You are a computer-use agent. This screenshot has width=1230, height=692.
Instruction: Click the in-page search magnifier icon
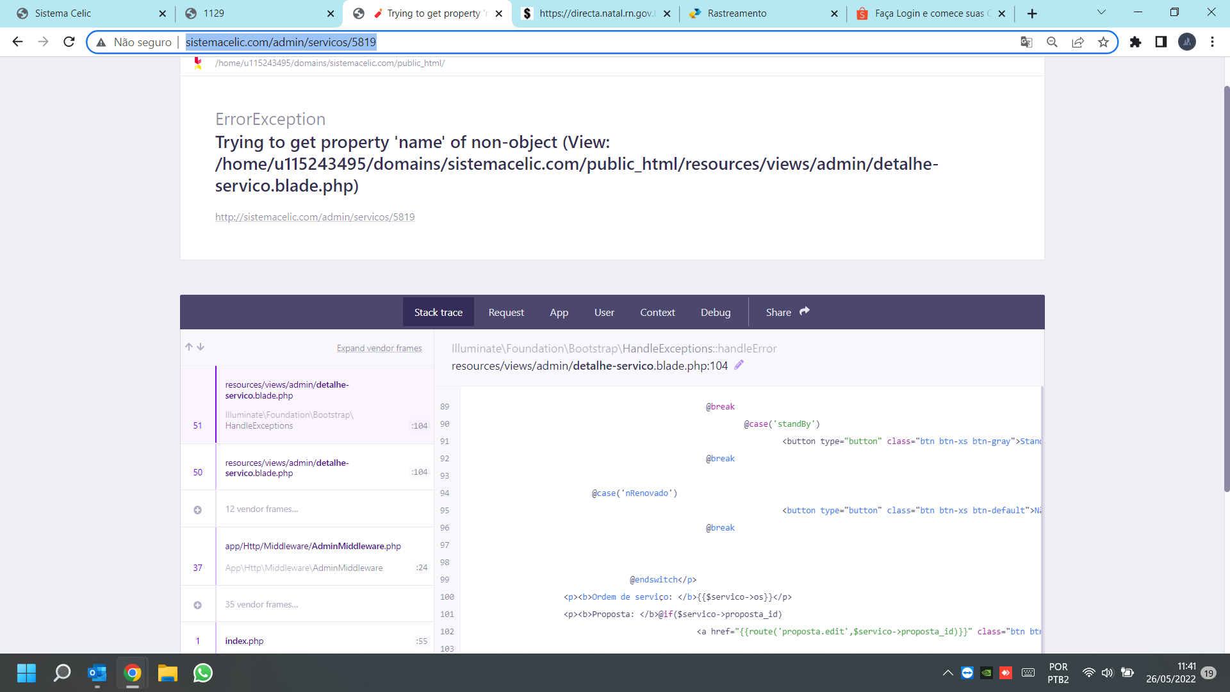click(1052, 42)
